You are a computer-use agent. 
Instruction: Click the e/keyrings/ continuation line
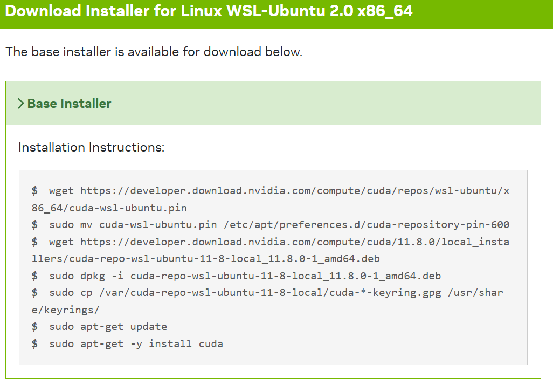(65, 310)
